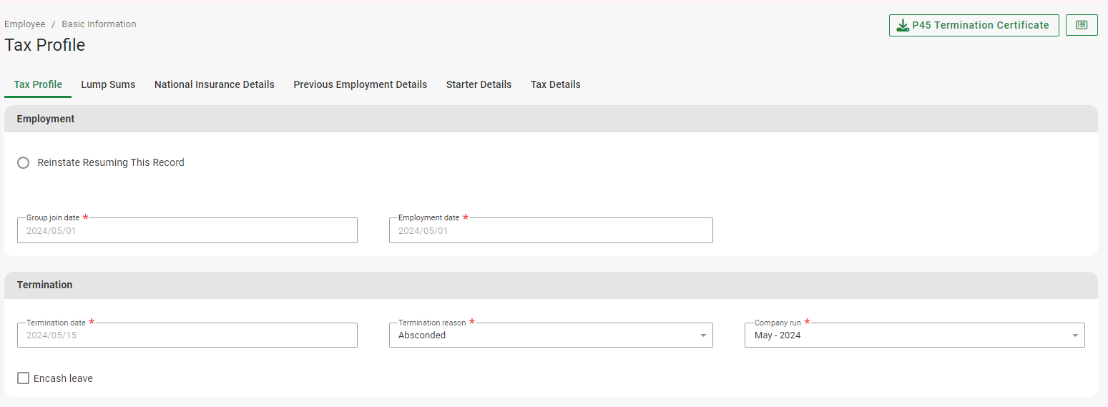1108x407 pixels.
Task: Click the list view icon button
Action: click(1081, 25)
